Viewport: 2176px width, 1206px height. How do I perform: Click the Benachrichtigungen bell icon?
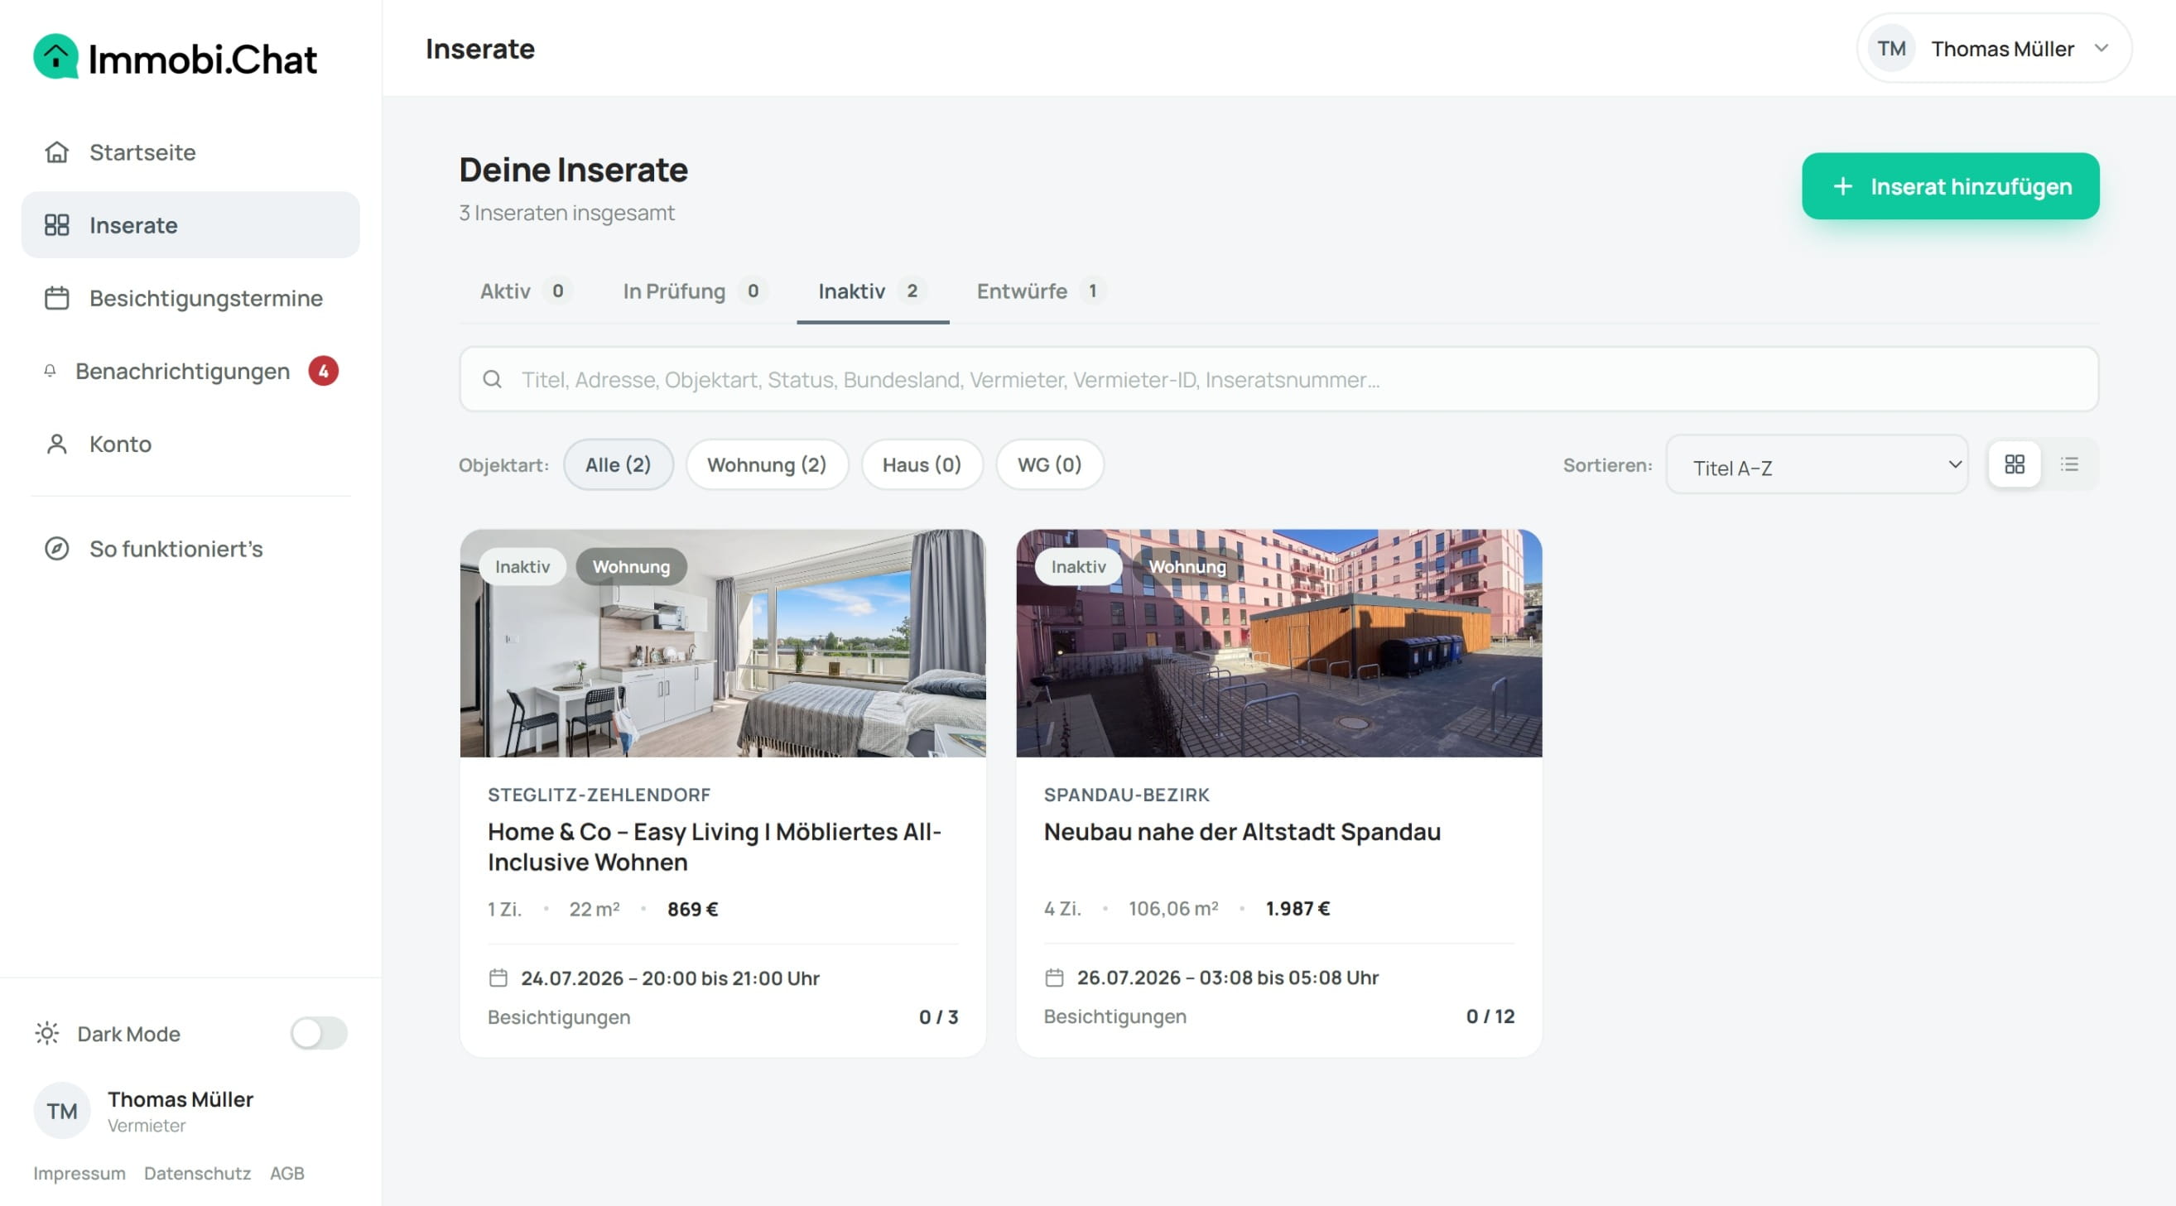click(50, 371)
